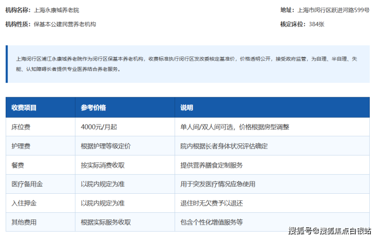This screenshot has height=239, width=380.
Task: Click the note 退住时无欠费予以退还
Action: [x=212, y=203]
